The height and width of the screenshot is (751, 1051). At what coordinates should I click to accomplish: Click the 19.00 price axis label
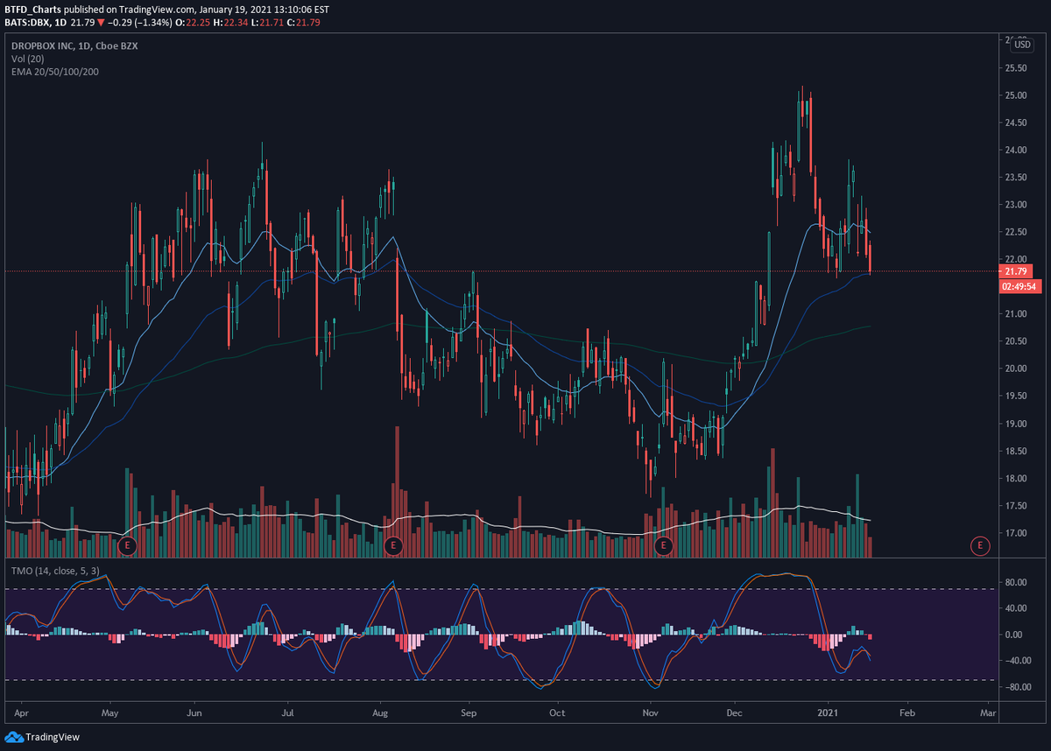pyautogui.click(x=1016, y=424)
